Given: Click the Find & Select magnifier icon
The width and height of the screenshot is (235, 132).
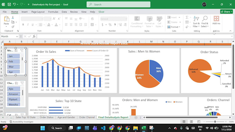Looking at the screenshot, I should tap(205, 19).
